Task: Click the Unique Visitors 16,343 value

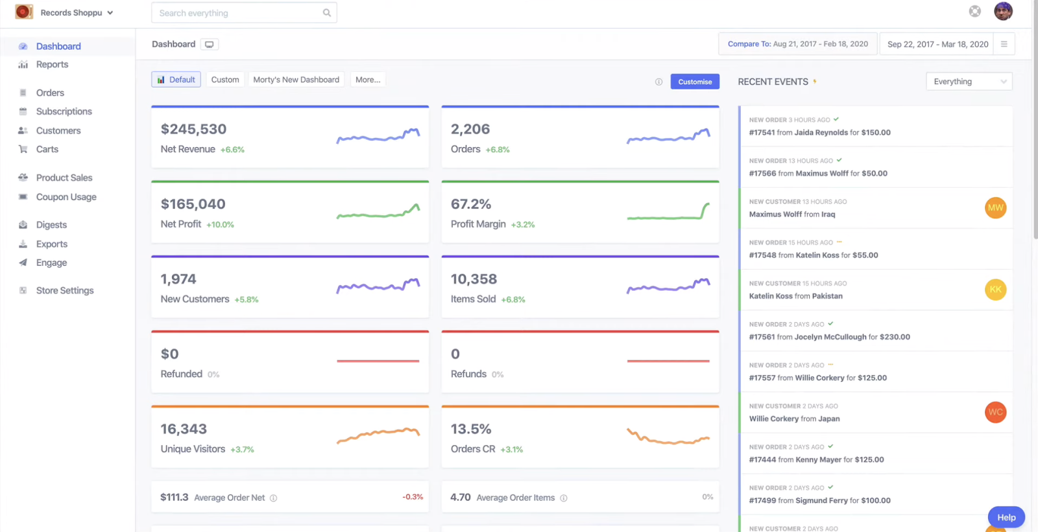Action: pyautogui.click(x=184, y=430)
